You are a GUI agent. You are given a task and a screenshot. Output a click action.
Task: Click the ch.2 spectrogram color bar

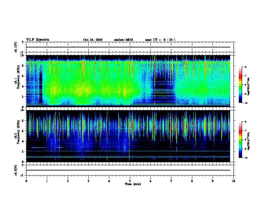tap(240, 140)
